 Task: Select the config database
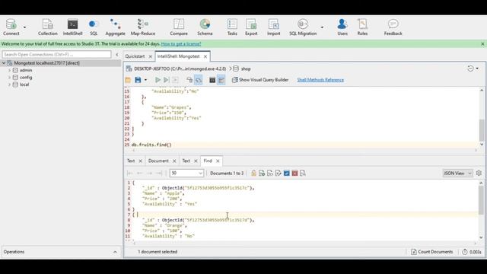(x=26, y=78)
